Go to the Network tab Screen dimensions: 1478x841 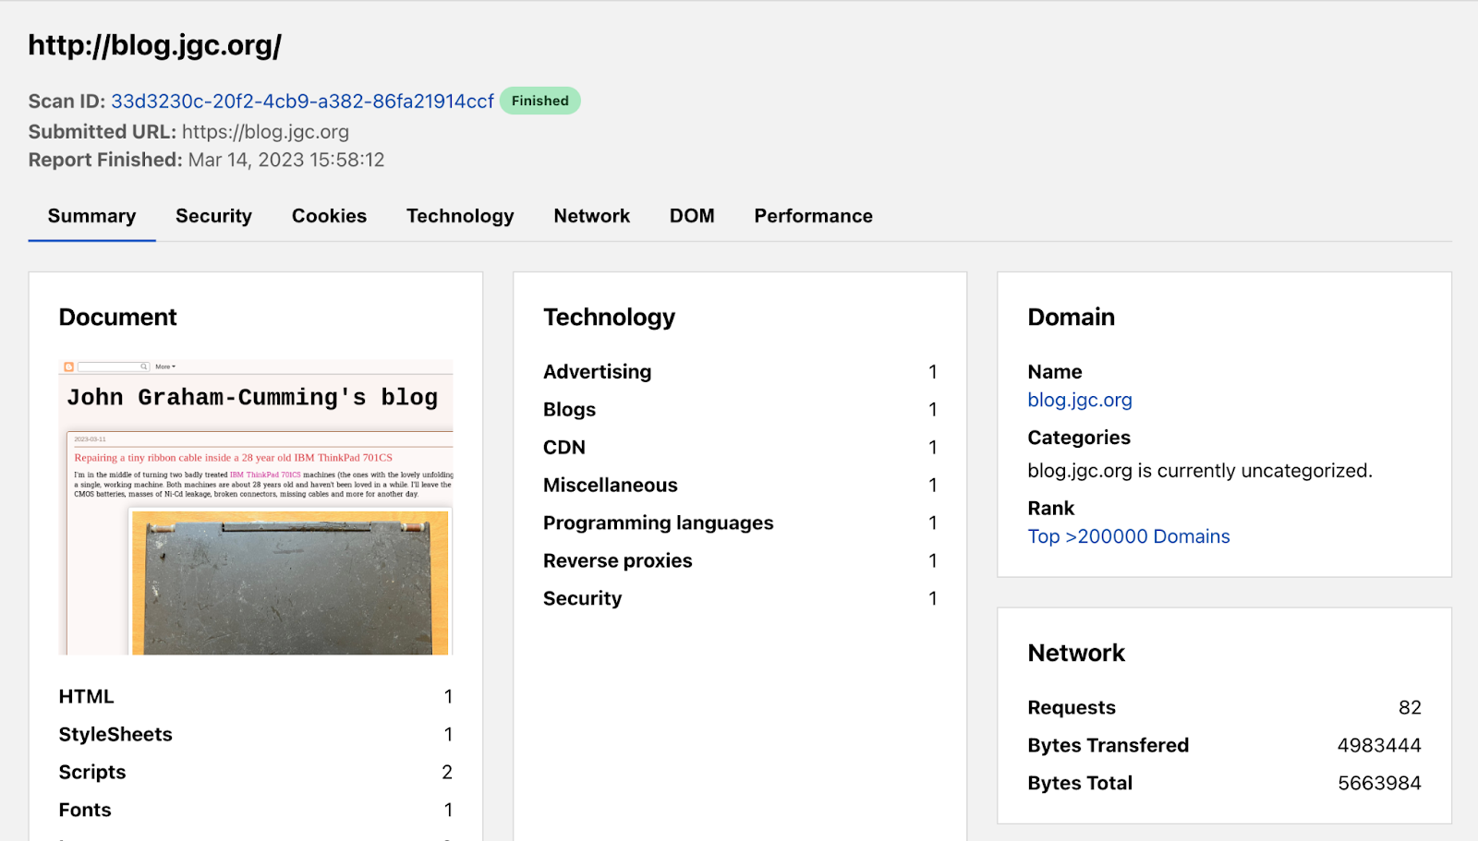coord(591,216)
